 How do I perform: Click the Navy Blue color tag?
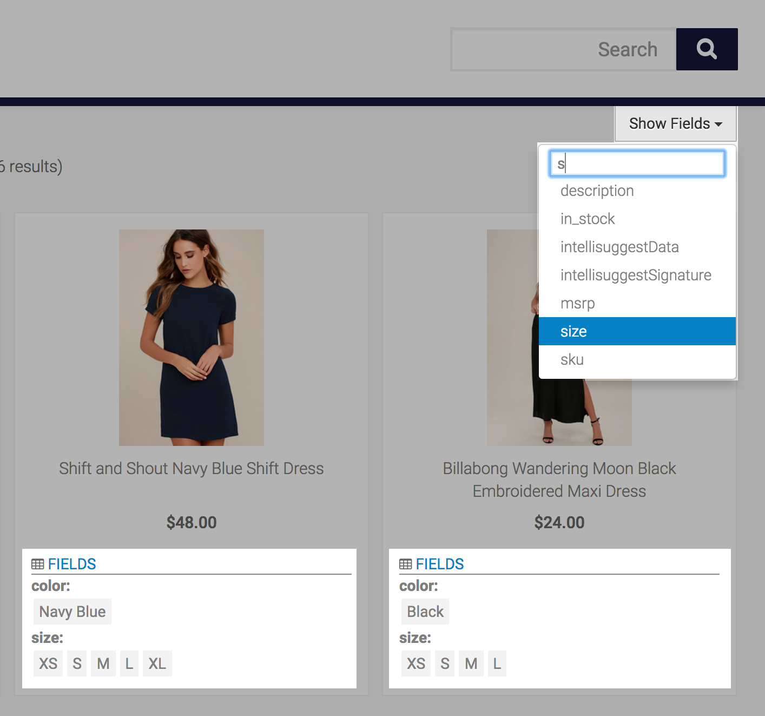72,612
